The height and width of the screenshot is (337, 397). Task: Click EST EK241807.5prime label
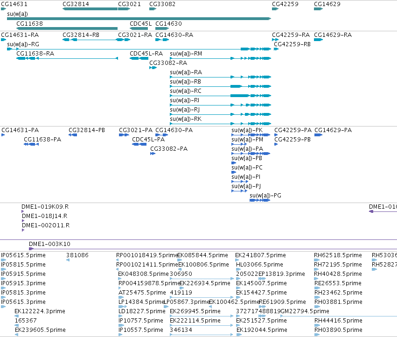(260, 255)
